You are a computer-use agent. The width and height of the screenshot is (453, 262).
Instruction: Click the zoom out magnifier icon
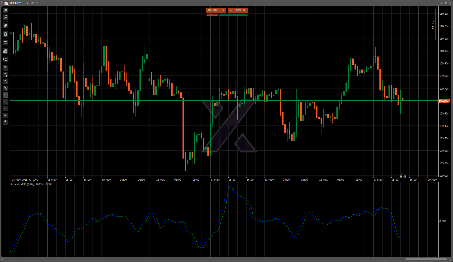pos(5,17)
